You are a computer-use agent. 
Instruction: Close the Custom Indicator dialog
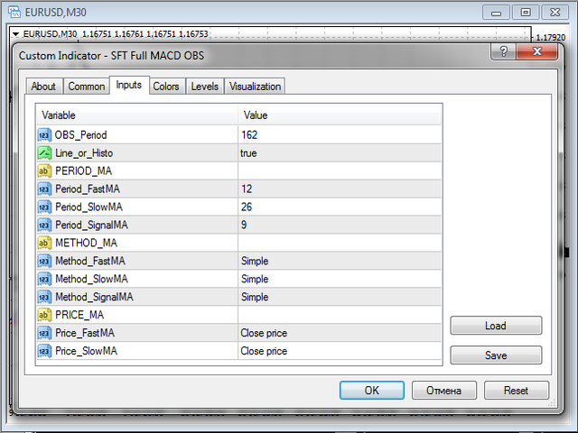537,51
